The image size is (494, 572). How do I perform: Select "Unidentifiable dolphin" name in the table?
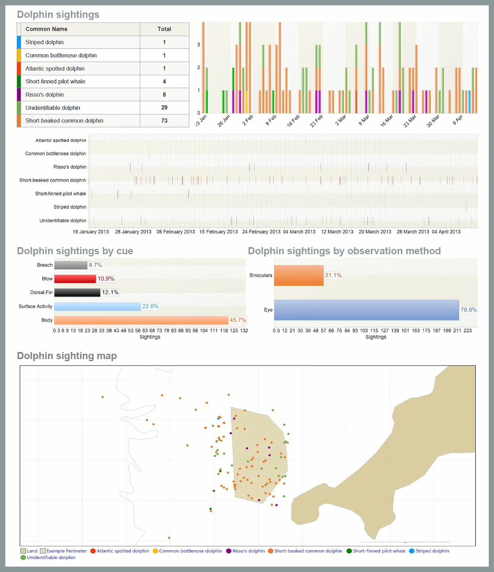point(53,108)
